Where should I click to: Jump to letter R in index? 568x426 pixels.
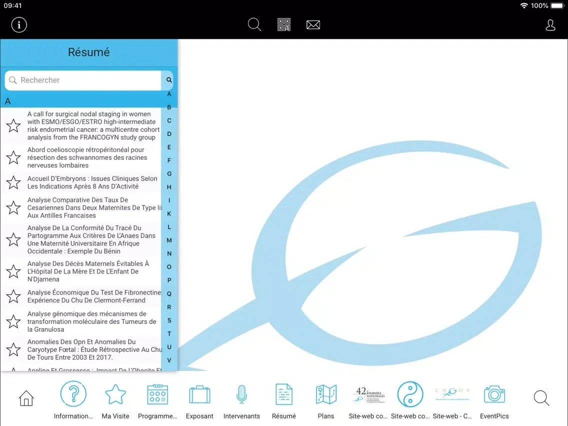(169, 307)
